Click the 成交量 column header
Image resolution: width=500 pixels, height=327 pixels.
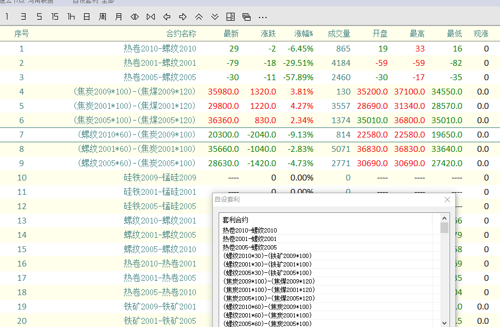(x=339, y=33)
